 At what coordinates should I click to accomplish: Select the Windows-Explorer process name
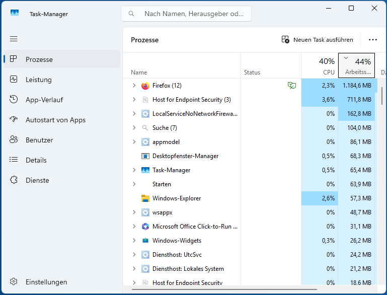click(177, 198)
